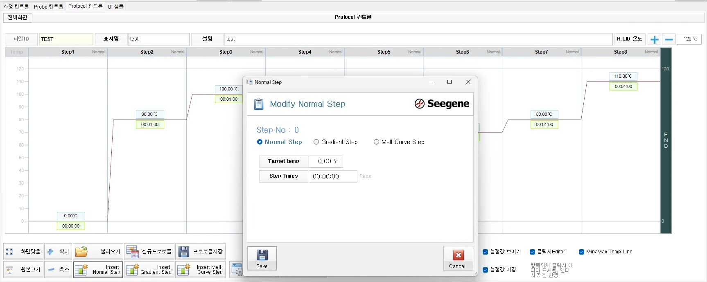Click the 확대 zoom-in button
Viewport: 707px width, 282px height.
58,252
